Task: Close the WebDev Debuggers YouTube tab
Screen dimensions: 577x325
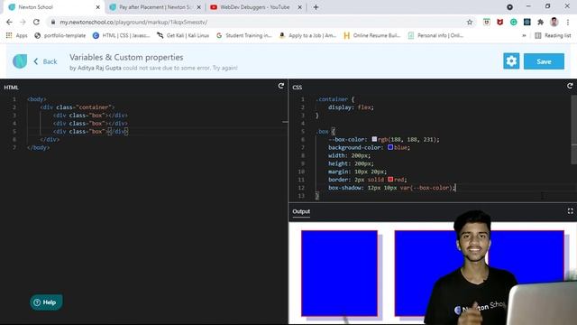Action: pyautogui.click(x=299, y=7)
